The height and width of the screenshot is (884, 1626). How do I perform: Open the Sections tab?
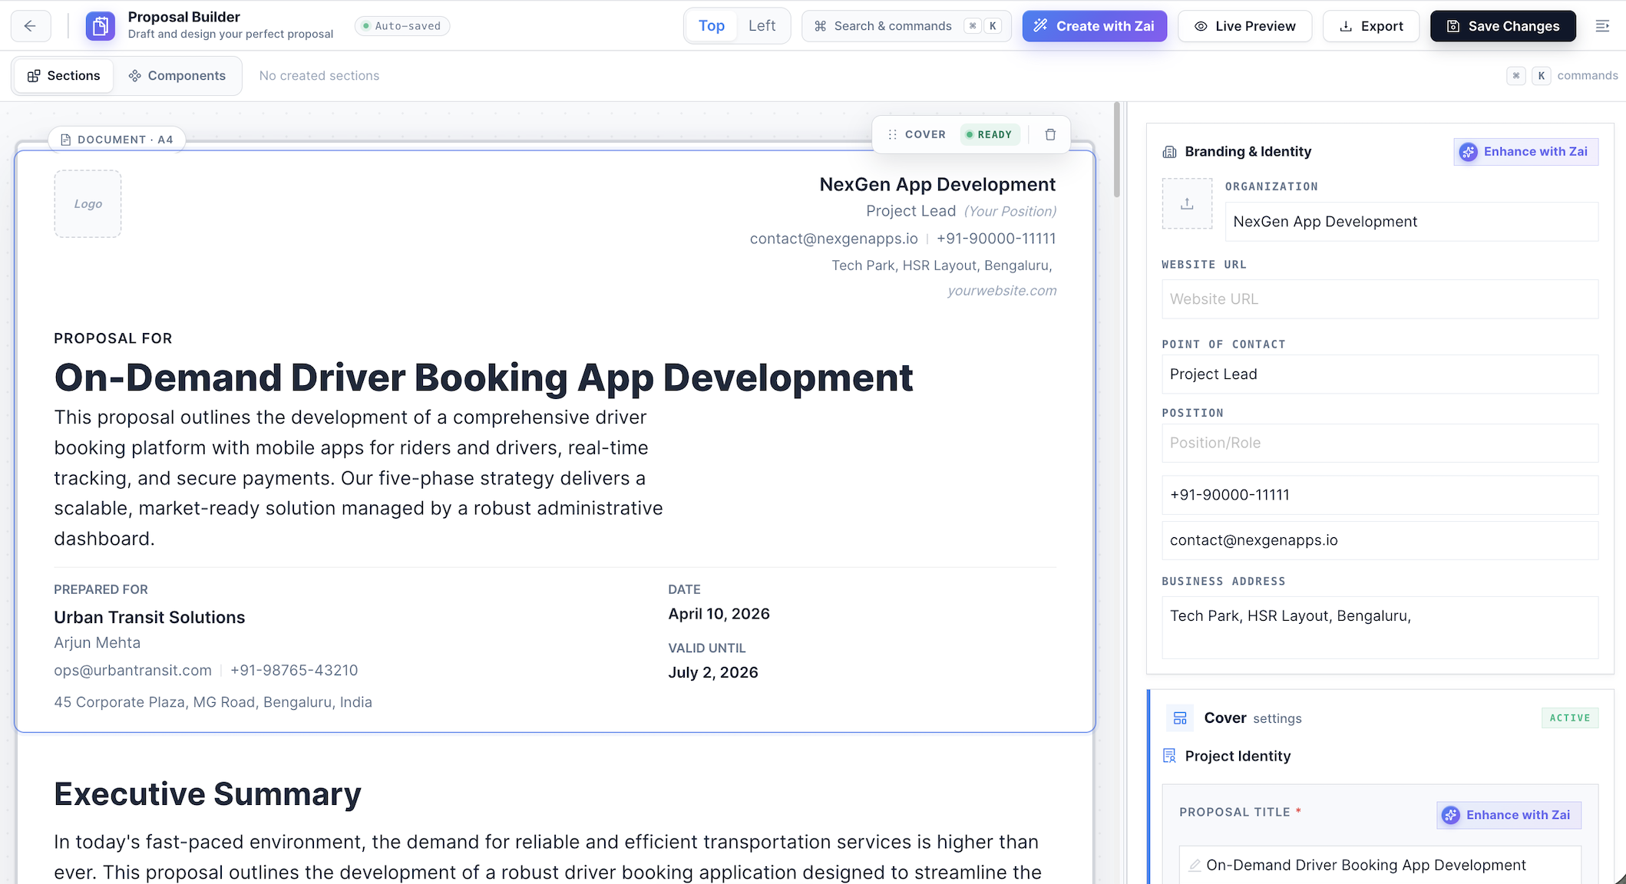(64, 76)
